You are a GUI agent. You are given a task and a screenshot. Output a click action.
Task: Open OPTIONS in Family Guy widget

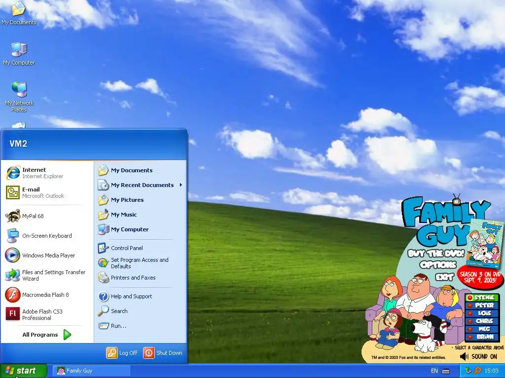click(438, 265)
